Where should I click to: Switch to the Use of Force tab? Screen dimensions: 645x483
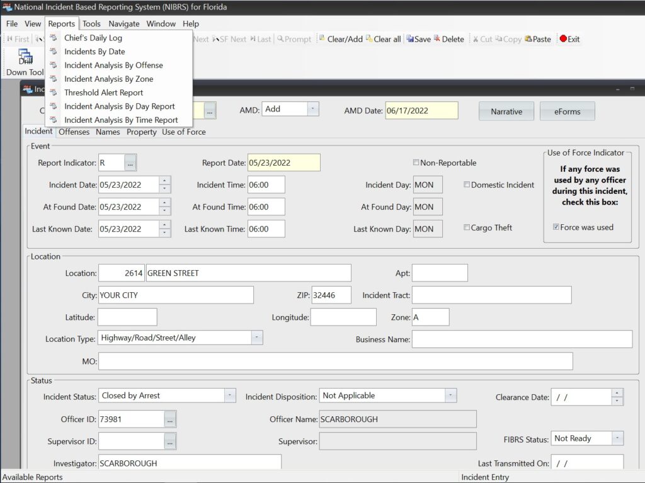183,132
